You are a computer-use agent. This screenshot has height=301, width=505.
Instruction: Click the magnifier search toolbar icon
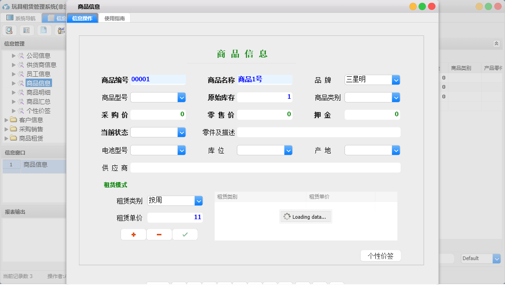point(9,30)
